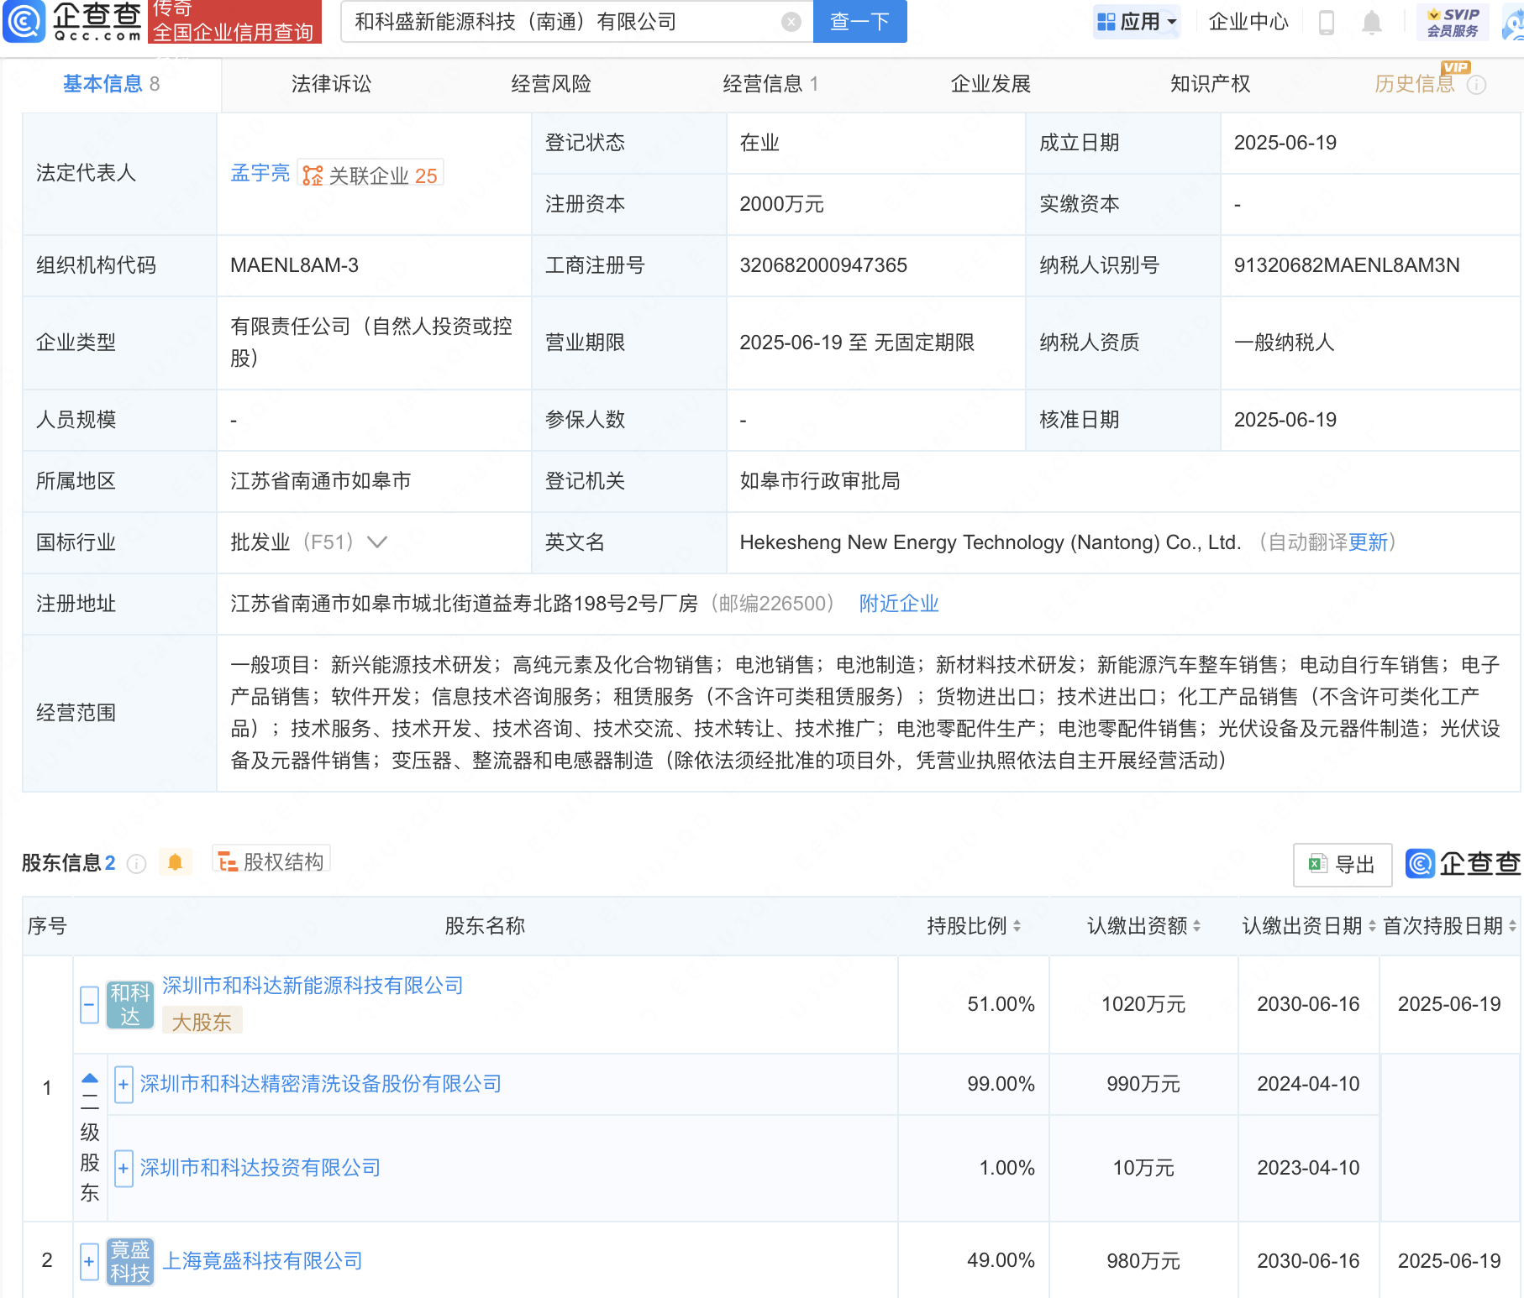Expand the 批发业 (F51) industry dropdown
This screenshot has width=1524, height=1298.
(x=377, y=542)
